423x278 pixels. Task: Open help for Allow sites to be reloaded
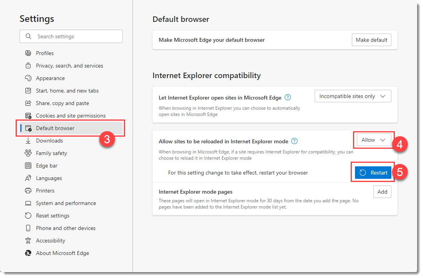[294, 141]
